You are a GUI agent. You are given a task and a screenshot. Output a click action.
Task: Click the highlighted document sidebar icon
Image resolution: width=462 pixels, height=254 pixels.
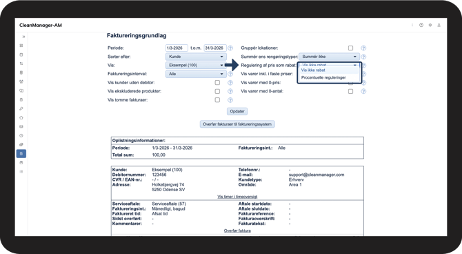21,154
